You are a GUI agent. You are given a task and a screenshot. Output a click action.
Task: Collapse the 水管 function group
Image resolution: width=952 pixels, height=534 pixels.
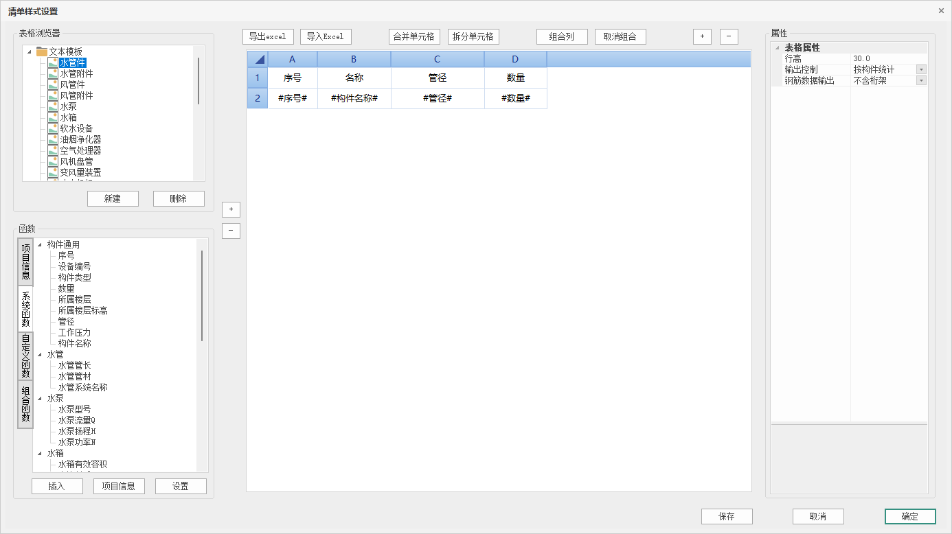click(x=39, y=355)
